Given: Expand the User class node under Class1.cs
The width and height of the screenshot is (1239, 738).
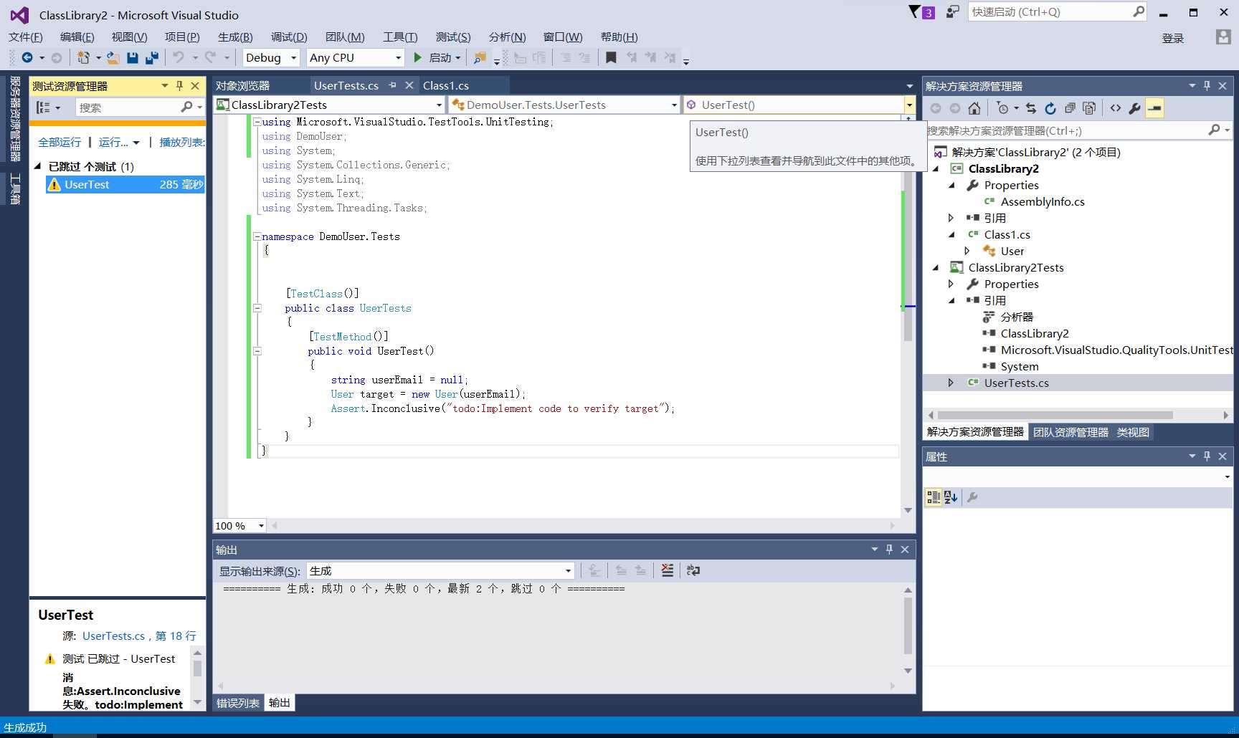Looking at the screenshot, I should click(967, 251).
